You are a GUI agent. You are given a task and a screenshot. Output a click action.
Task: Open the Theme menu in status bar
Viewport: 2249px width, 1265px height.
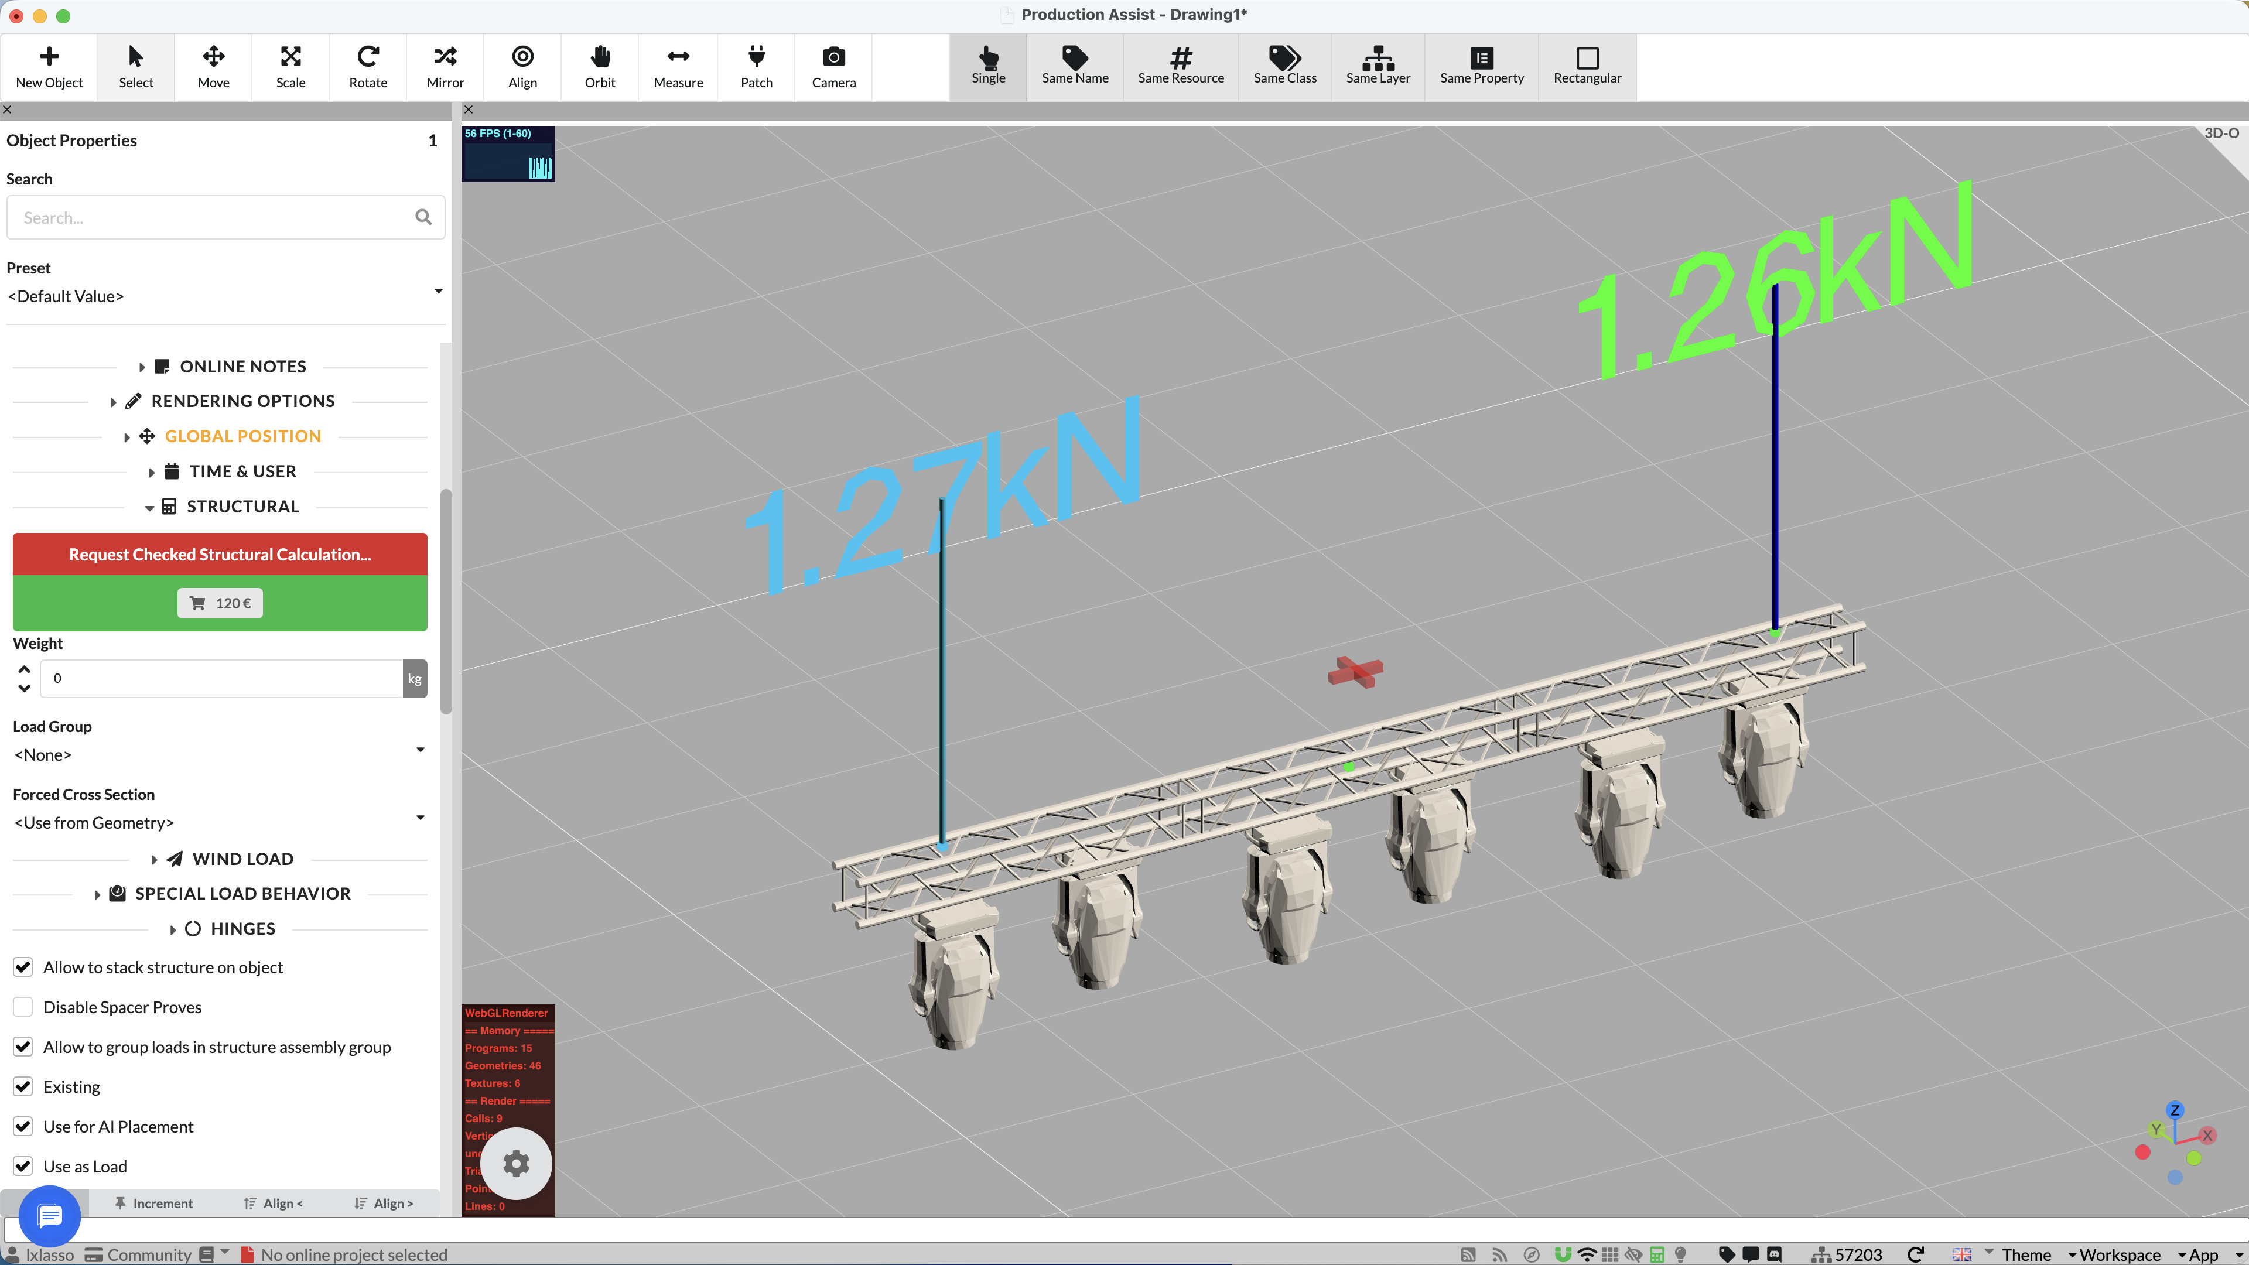[x=2025, y=1254]
